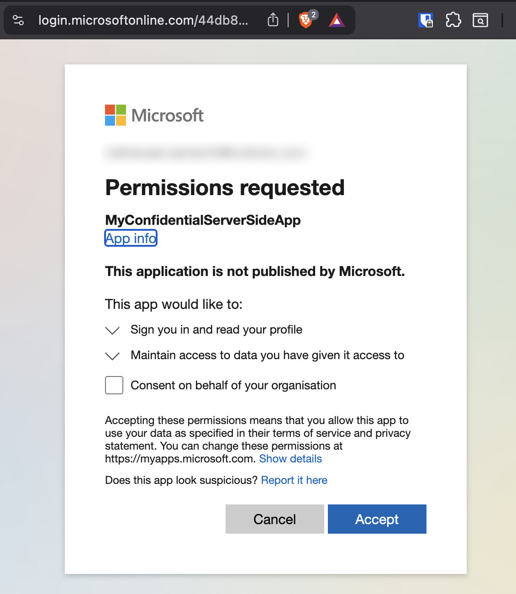Click the window-with-magnifier toolbar icon

tap(480, 20)
